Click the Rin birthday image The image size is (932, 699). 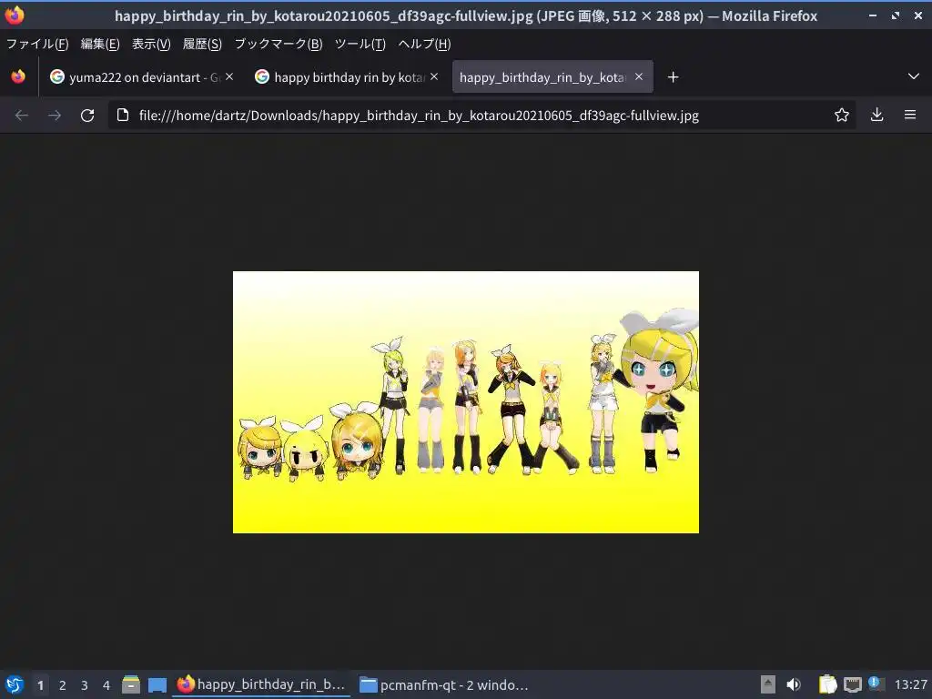click(x=466, y=402)
